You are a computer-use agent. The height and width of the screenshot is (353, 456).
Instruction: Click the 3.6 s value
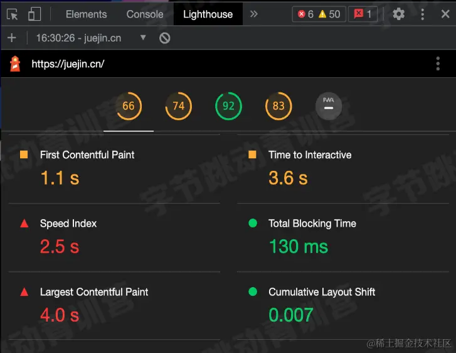tap(288, 178)
